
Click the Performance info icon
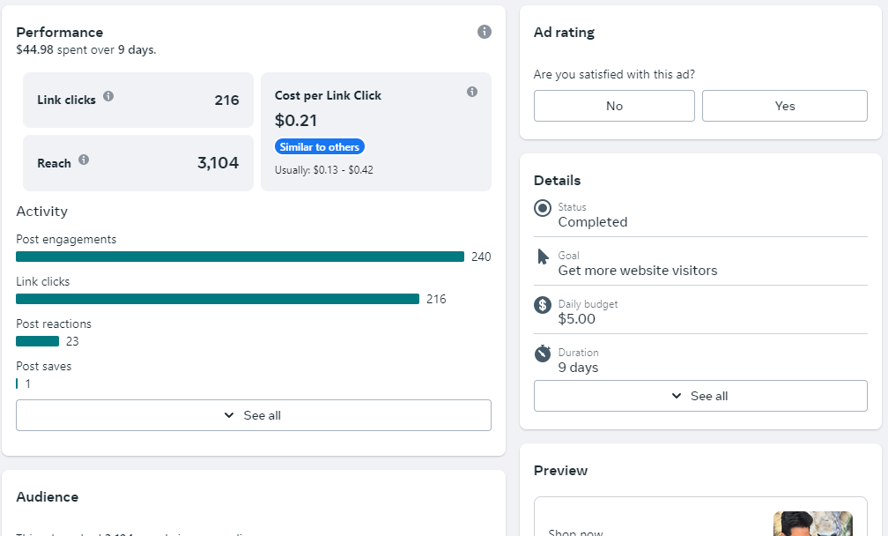tap(485, 32)
